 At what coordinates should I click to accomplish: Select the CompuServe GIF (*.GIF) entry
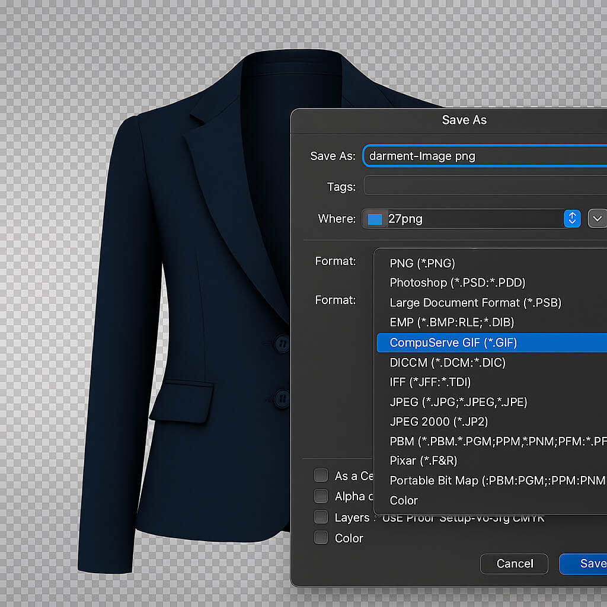453,343
